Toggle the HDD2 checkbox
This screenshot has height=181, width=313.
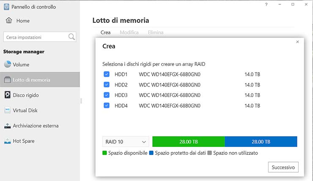point(106,85)
